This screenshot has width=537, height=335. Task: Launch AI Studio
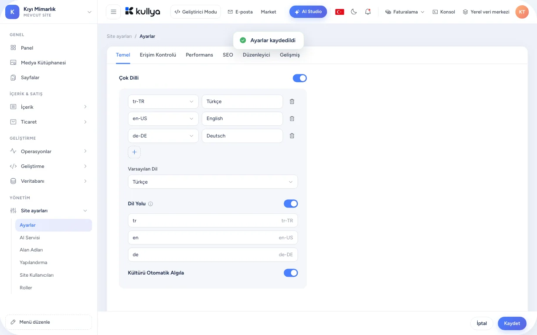coord(308,12)
